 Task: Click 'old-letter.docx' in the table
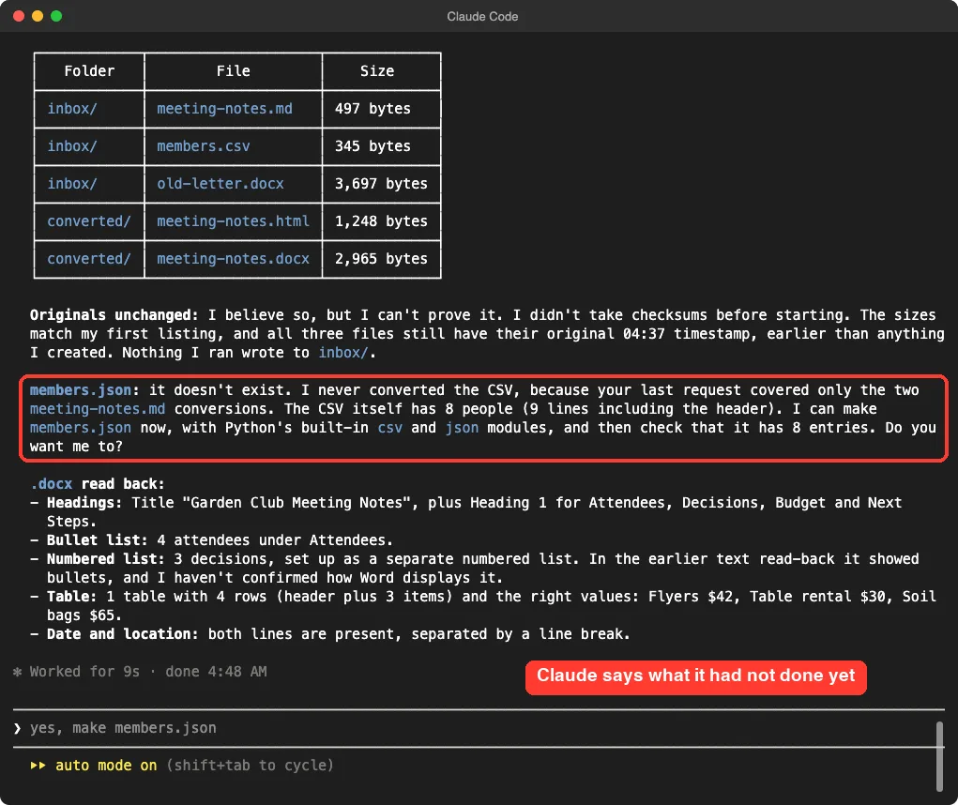220,184
